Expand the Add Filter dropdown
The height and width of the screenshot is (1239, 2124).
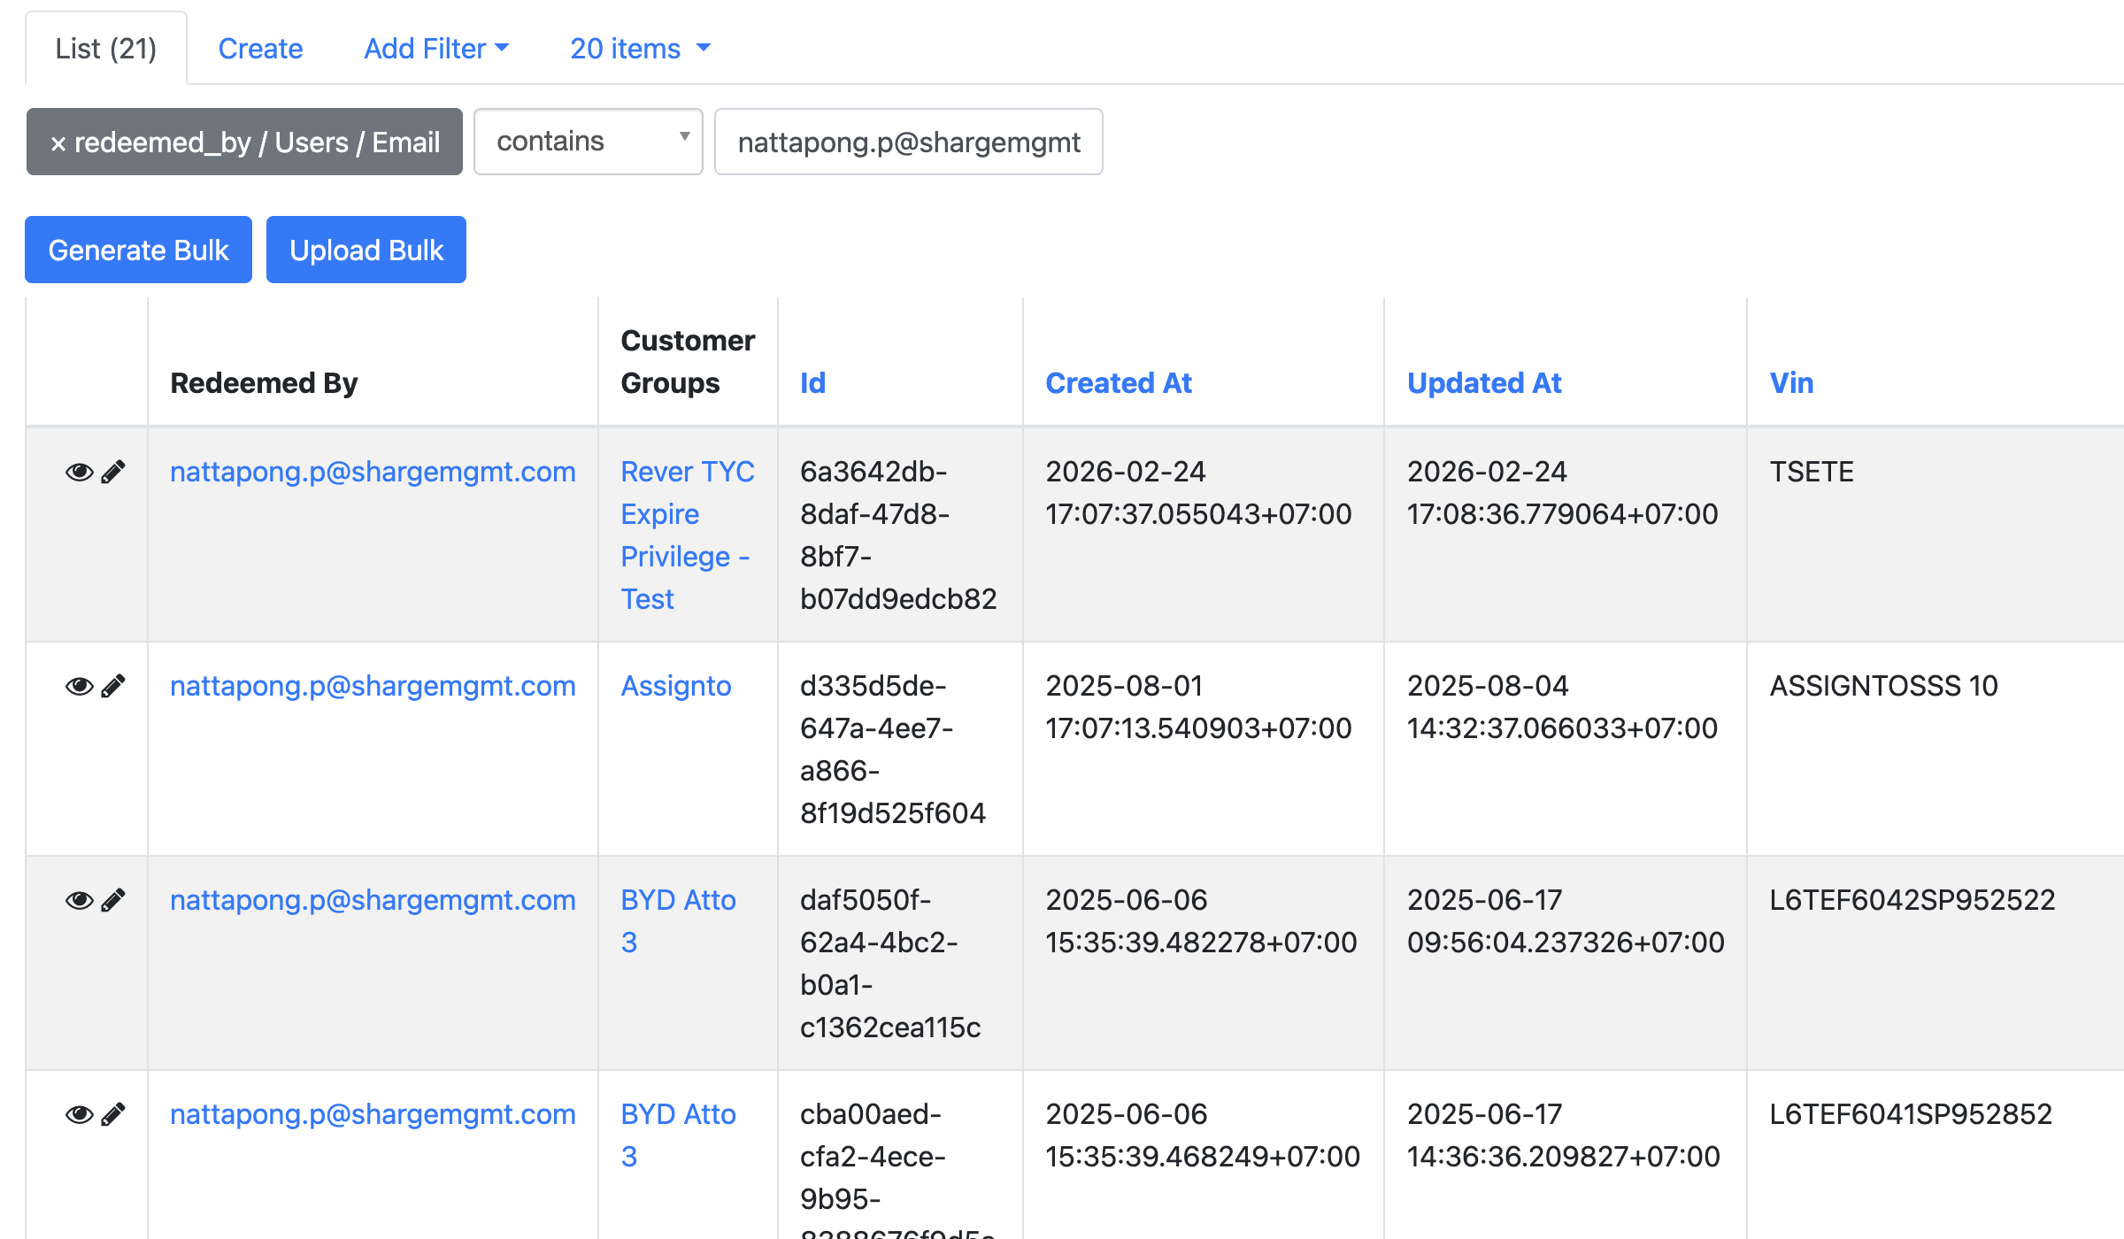(436, 49)
